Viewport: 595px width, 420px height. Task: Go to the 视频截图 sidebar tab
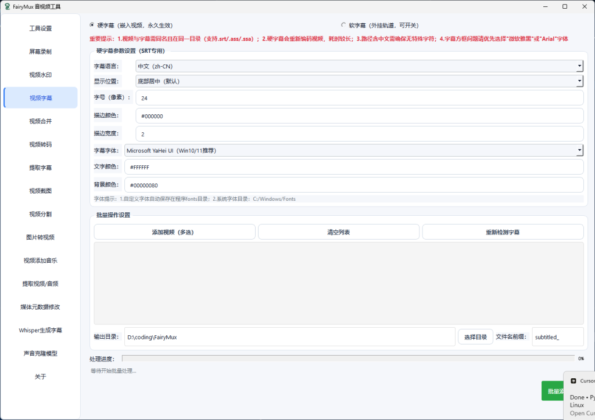[x=41, y=190]
